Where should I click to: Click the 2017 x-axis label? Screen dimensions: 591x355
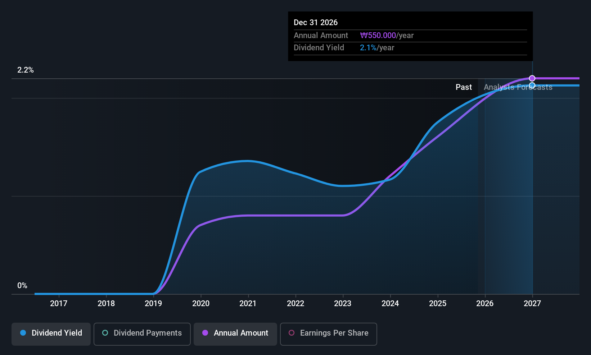click(59, 304)
